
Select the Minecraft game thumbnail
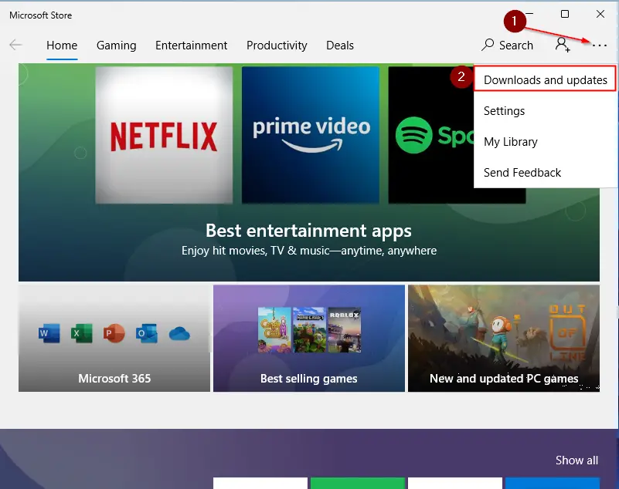(x=309, y=330)
